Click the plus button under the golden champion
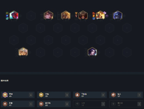This screenshot has width=144, height=109. 102,20
